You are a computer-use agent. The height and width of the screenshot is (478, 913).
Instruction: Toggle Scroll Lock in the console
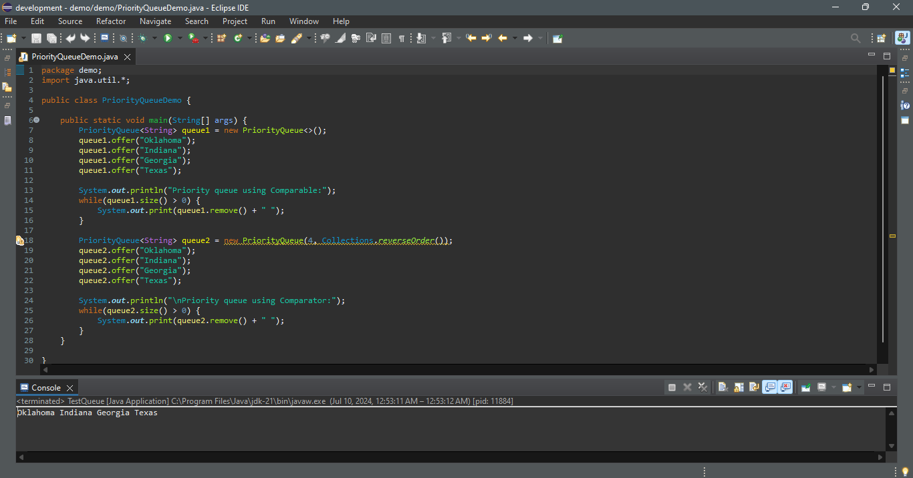(739, 387)
